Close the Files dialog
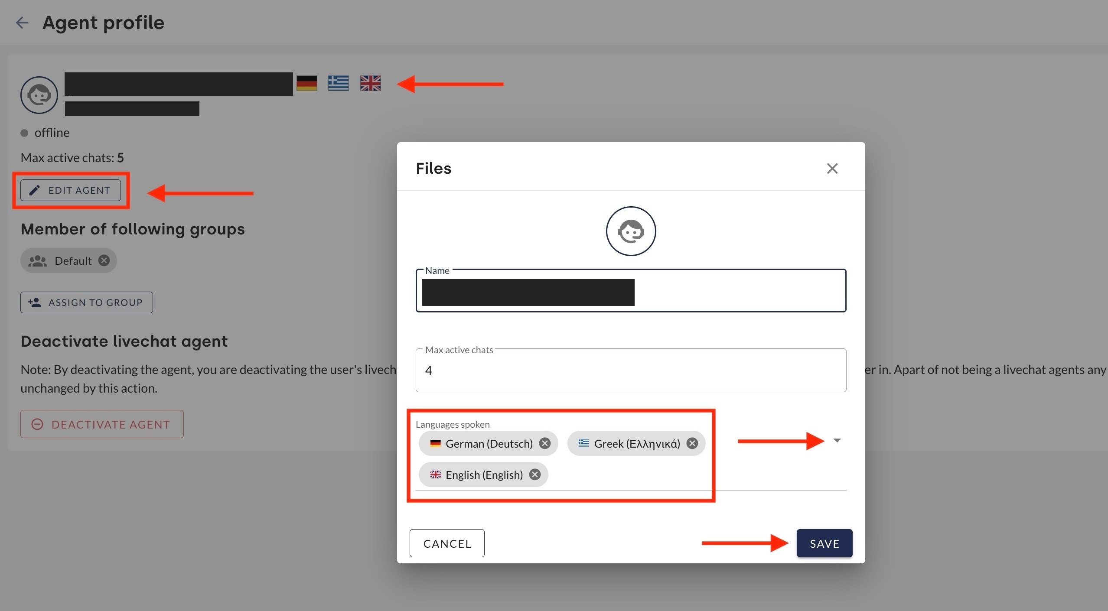 pos(832,169)
